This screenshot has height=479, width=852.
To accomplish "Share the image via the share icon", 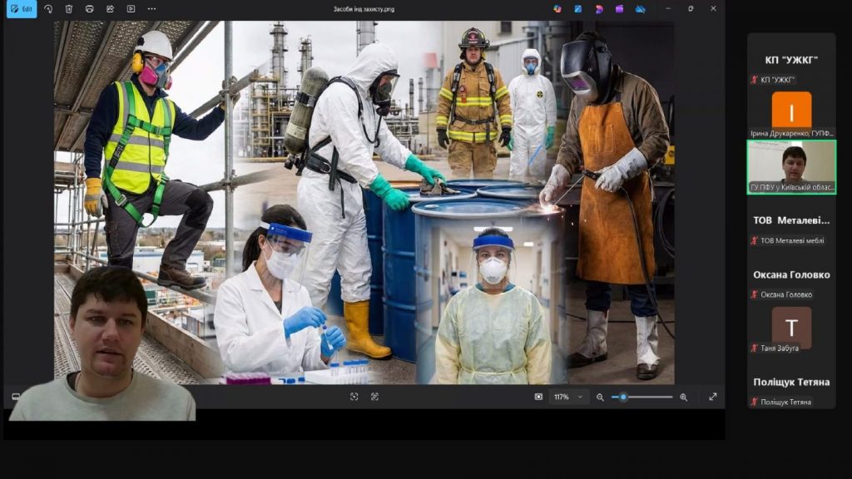I will pos(110,8).
